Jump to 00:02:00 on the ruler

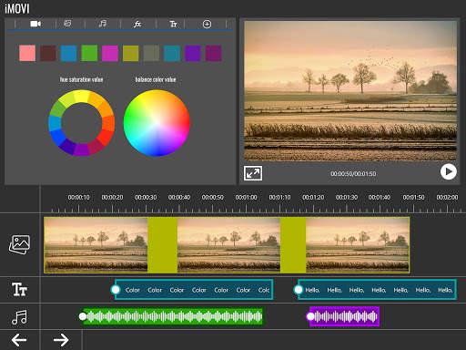point(447,198)
